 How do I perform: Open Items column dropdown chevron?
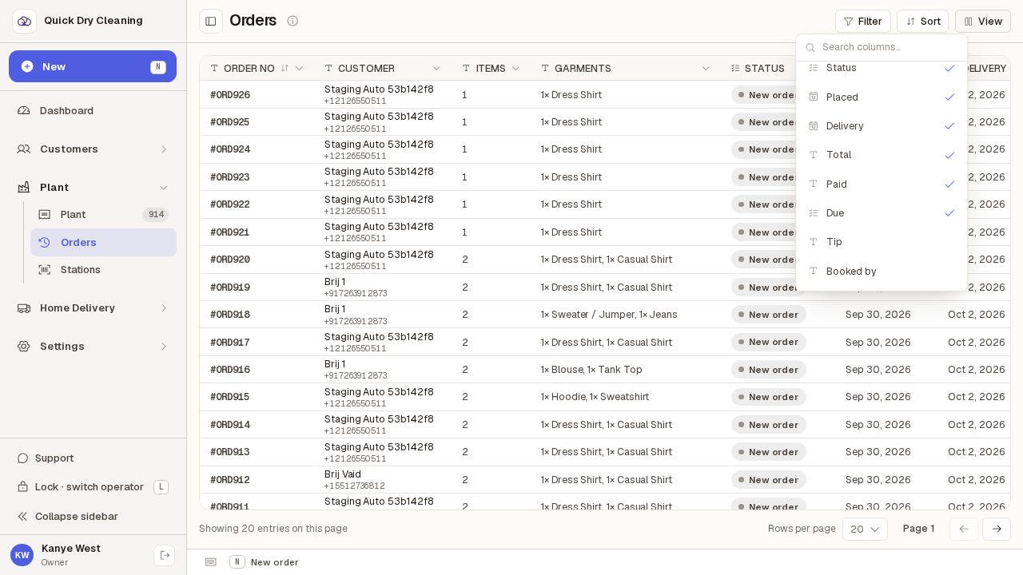515,68
